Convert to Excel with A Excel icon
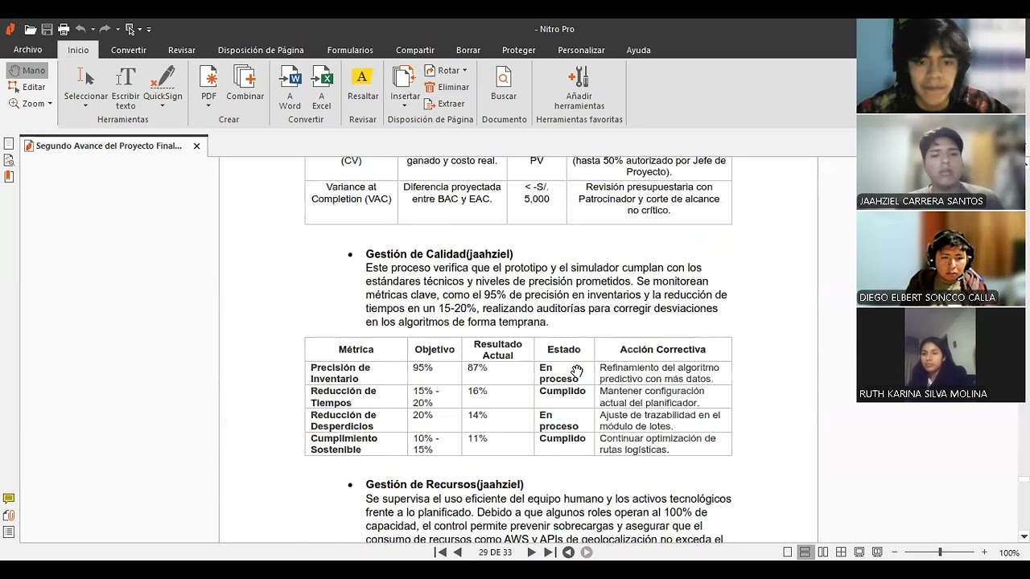The image size is (1030, 579). coord(321,77)
